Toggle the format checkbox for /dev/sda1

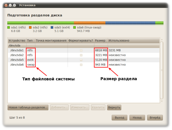81,50
